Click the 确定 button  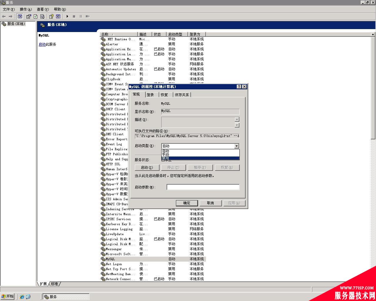187,203
